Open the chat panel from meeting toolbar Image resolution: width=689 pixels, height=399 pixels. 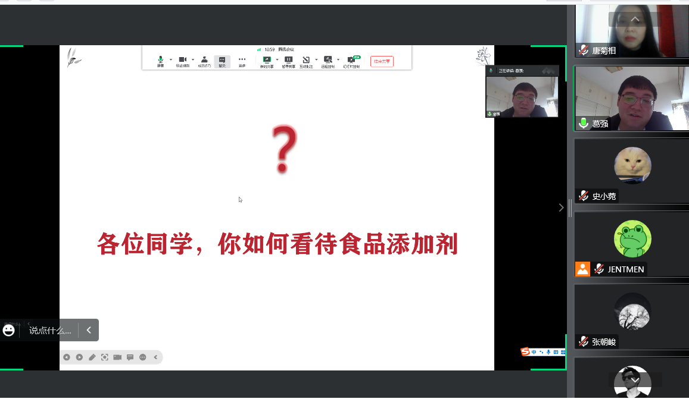coord(222,61)
